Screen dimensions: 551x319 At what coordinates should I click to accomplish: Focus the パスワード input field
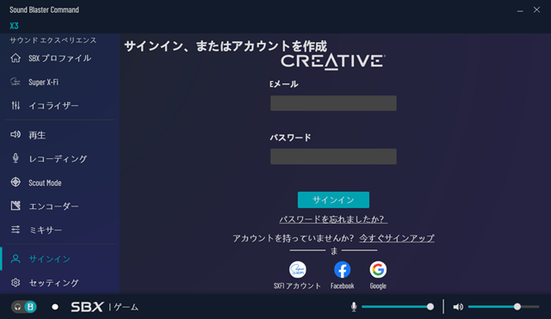[333, 156]
